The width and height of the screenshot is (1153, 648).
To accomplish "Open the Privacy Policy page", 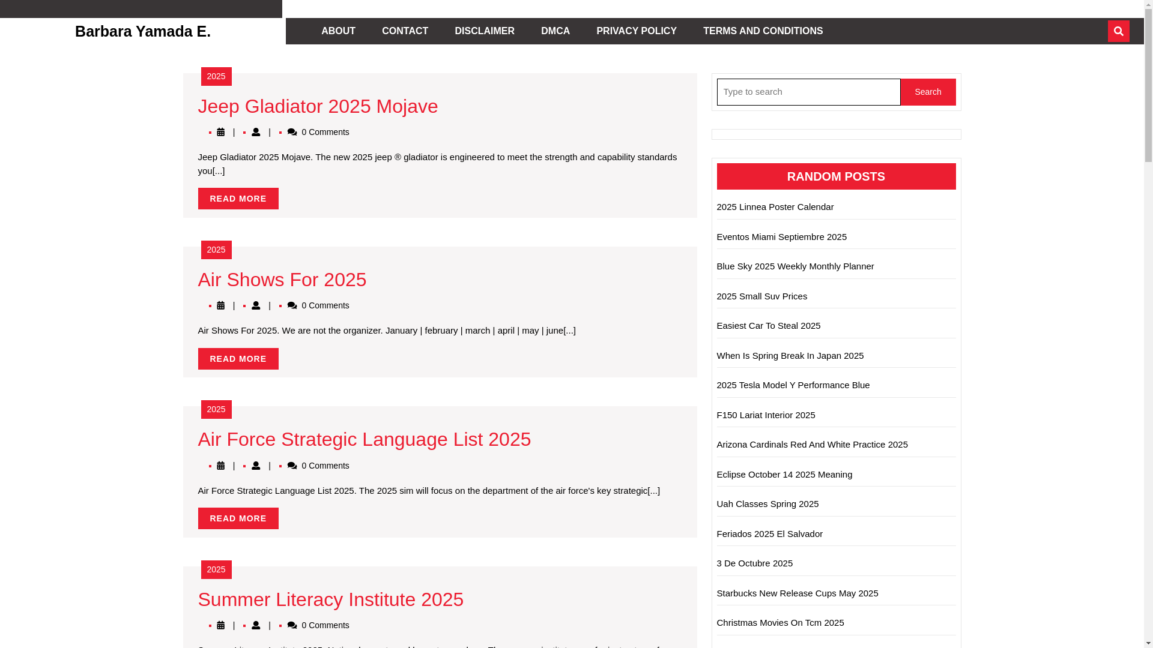I will tap(637, 31).
